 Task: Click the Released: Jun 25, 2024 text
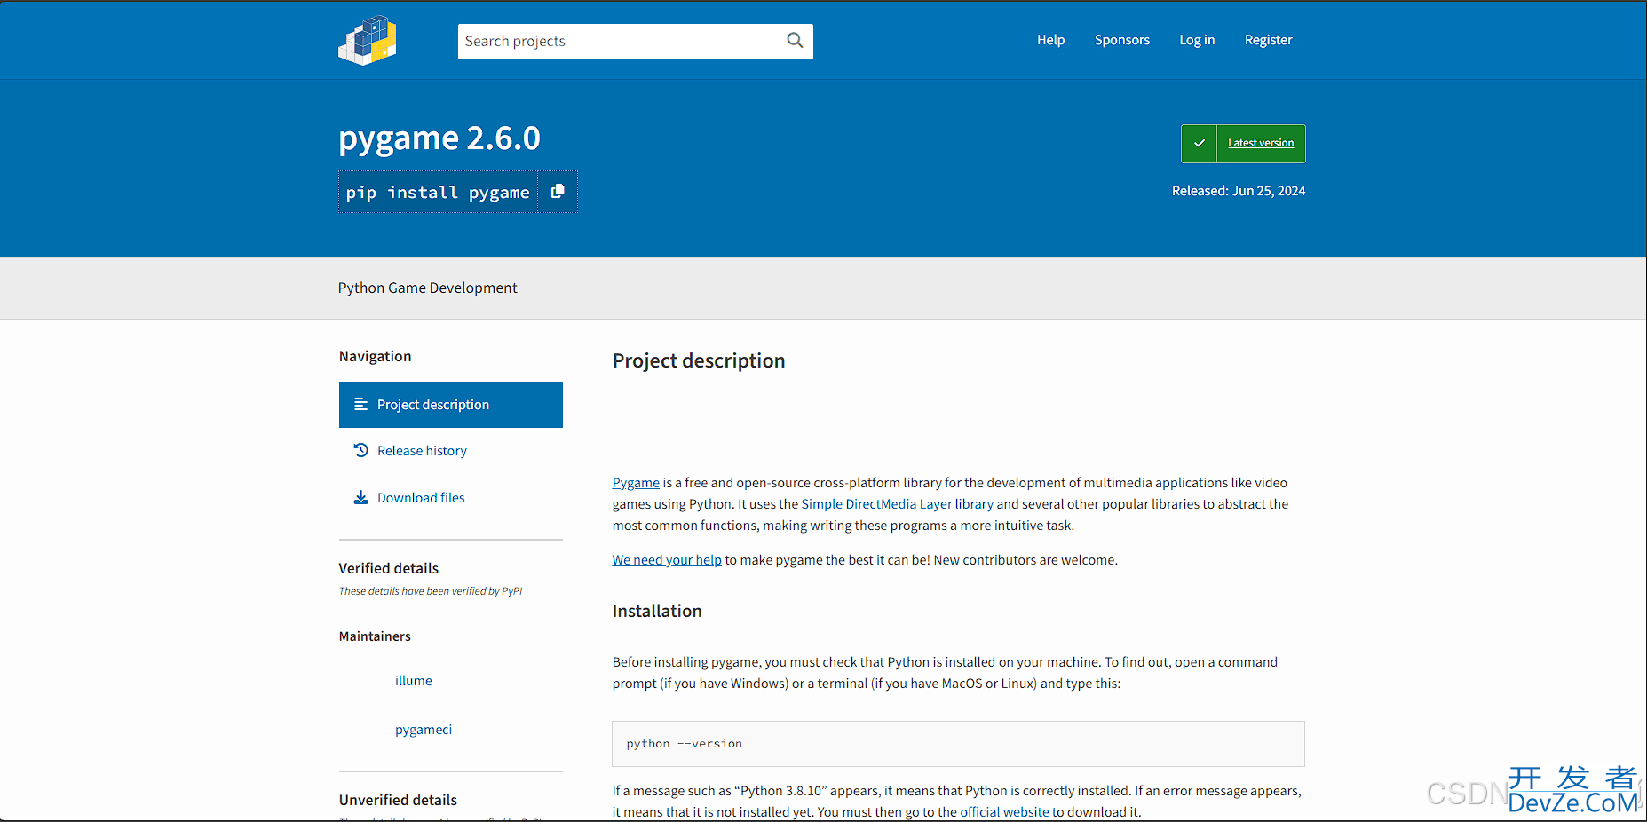(x=1238, y=191)
